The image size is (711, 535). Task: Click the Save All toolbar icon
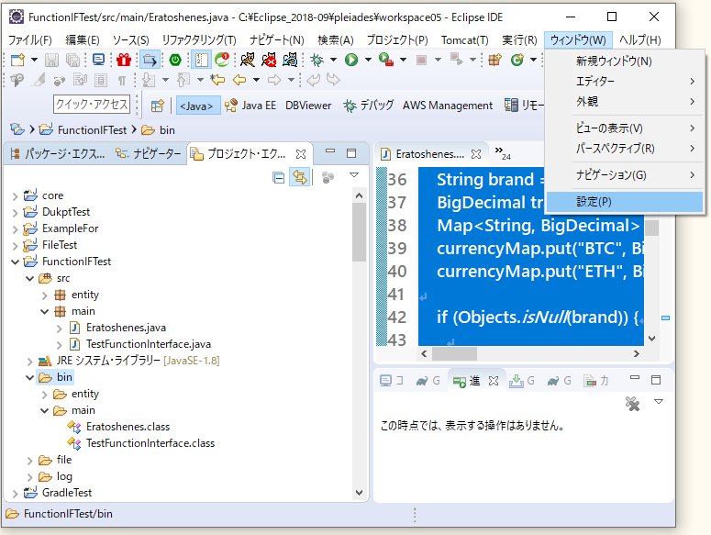[72, 60]
